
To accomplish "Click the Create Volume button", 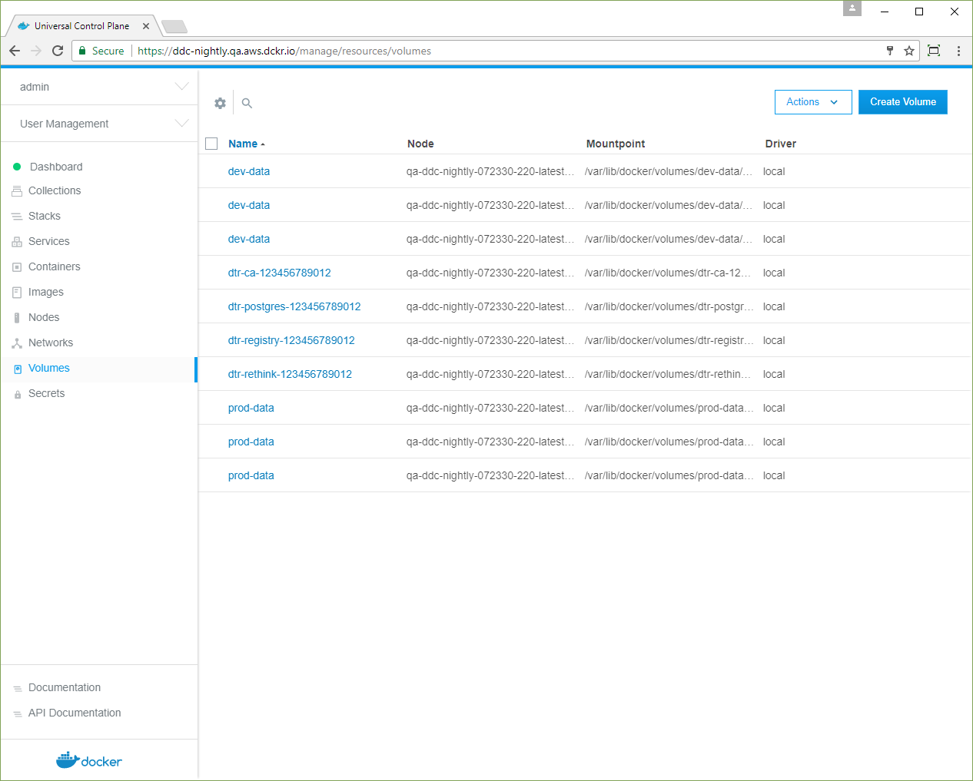I will pos(902,102).
